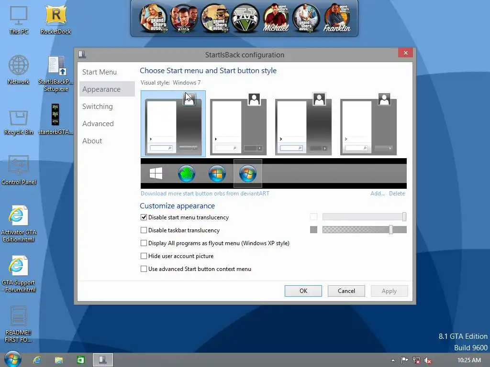Select the white Windows 8 logo start button
Screen dimensions: 490x367
click(x=156, y=173)
